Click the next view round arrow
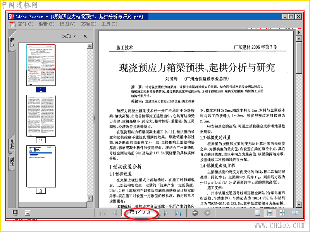The width and height of the screenshot is (310, 232). click(207, 213)
